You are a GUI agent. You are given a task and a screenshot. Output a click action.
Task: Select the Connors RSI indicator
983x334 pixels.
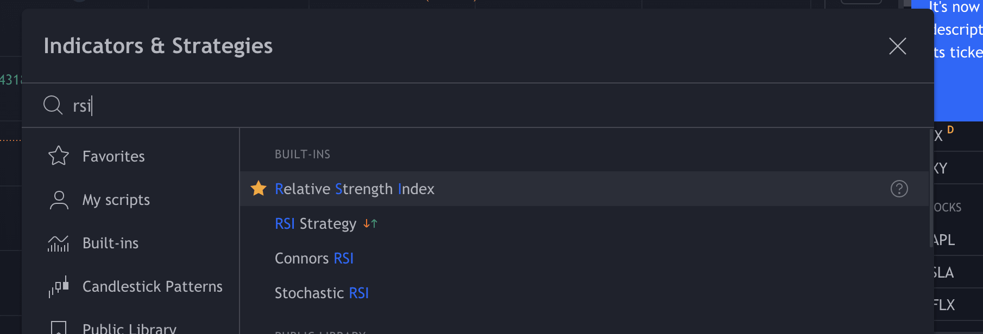click(x=314, y=258)
